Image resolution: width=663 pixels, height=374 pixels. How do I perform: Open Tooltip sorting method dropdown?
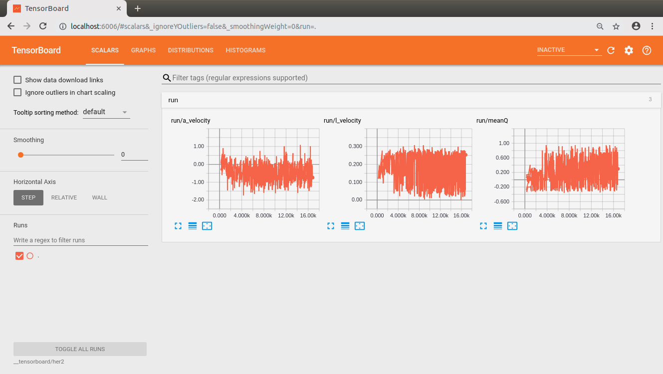(106, 112)
